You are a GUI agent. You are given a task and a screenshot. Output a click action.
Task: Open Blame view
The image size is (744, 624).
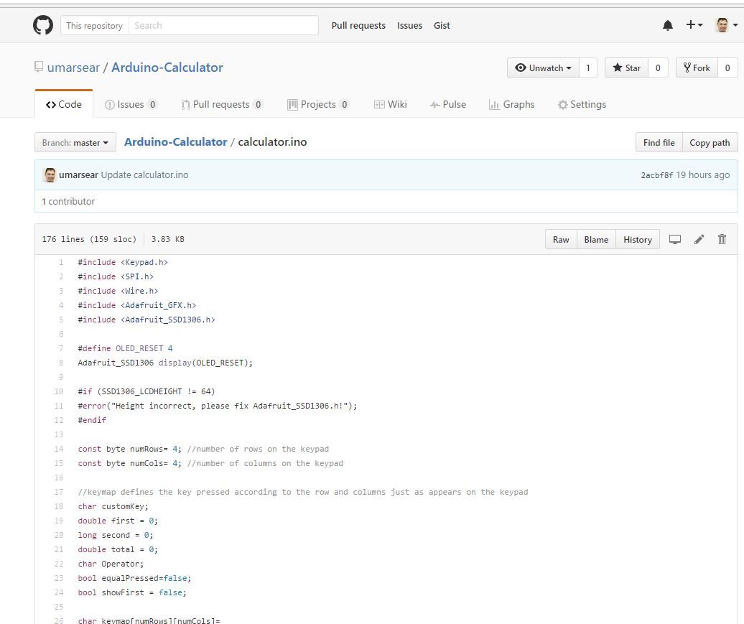tap(596, 240)
